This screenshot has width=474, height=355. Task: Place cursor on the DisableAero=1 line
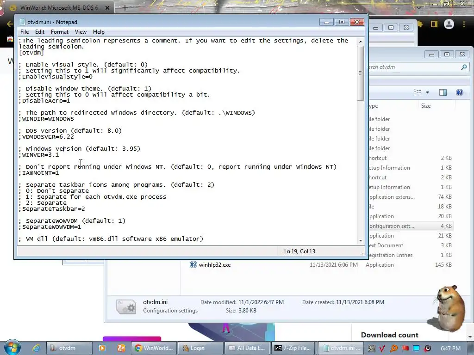pos(44,100)
